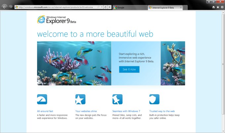225x133 pixels.
Task: Click the vertical scrollbar thumb
Action: [x=223, y=64]
